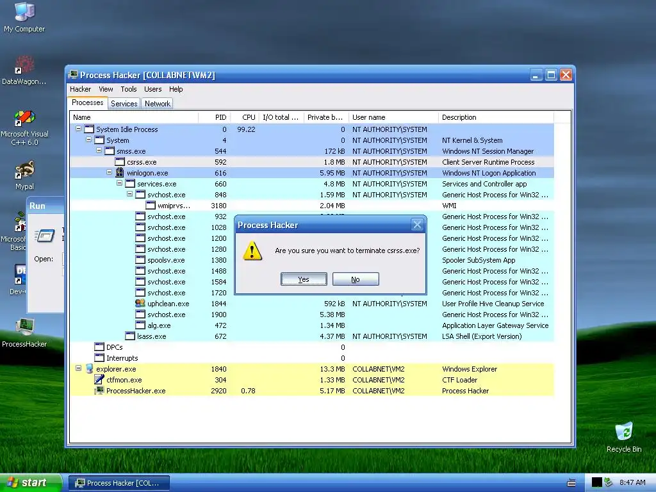Viewport: 656px width, 492px height.
Task: Click Process Hacker taskbar button
Action: (x=119, y=483)
